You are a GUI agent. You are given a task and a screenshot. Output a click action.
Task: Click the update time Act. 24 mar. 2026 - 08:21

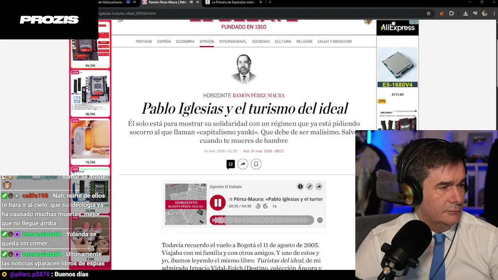[264, 151]
